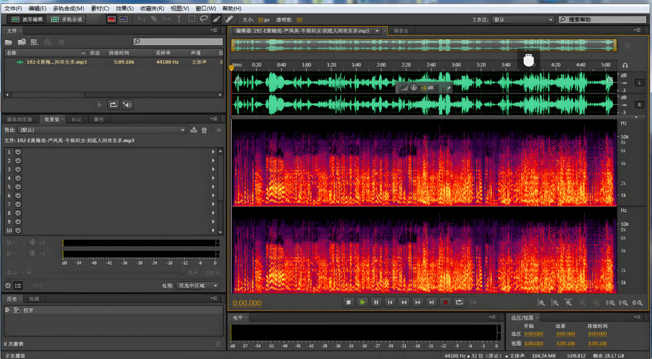
Task: Click the new file icon in Files panel
Action: pos(34,42)
